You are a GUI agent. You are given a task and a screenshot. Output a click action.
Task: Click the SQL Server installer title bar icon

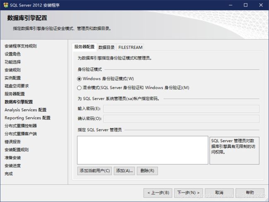[x=6, y=5]
